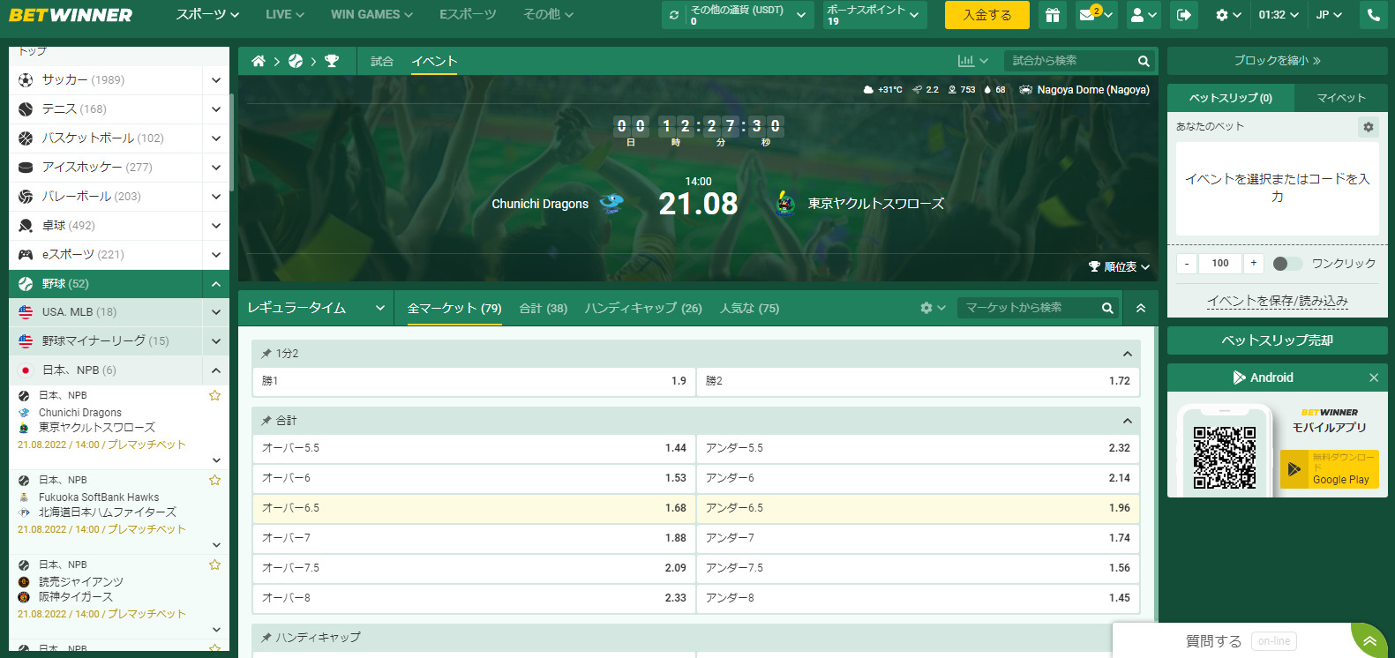
Task: Expand テニス sport category
Action: (216, 109)
